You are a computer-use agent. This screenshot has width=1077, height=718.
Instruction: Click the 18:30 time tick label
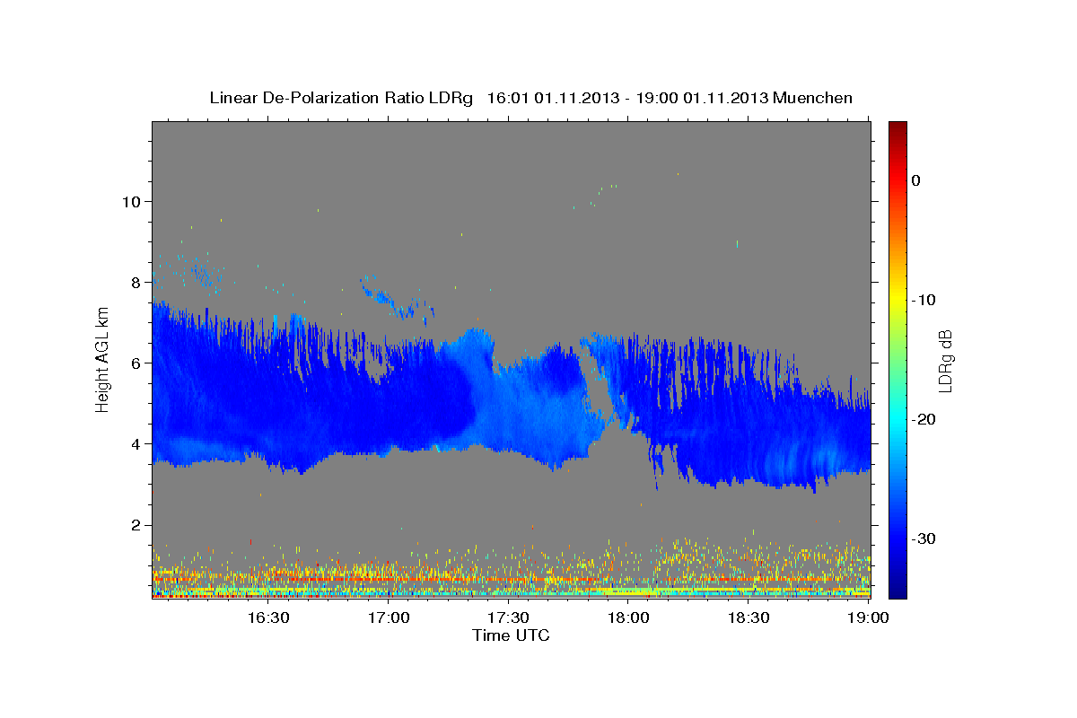click(749, 617)
